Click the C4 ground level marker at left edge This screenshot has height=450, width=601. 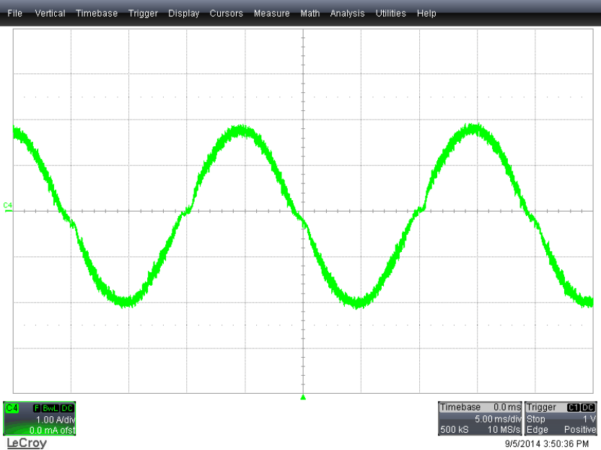[8, 207]
